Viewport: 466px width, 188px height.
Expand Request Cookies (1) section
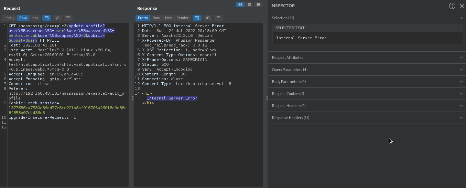pyautogui.click(x=367, y=94)
